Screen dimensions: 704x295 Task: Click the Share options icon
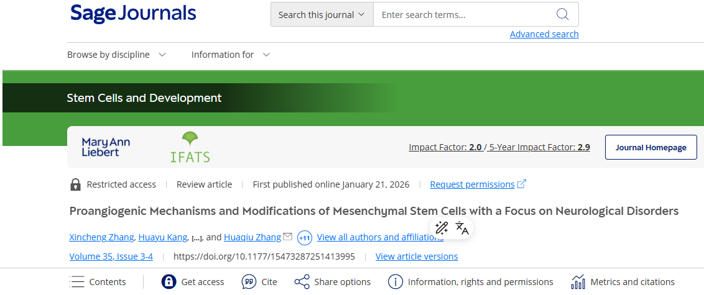coord(302,282)
